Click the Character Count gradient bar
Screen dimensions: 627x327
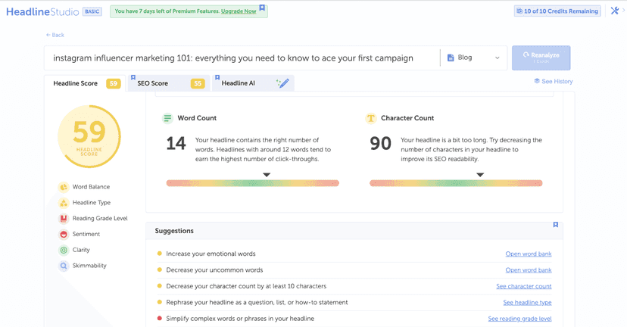pyautogui.click(x=456, y=183)
